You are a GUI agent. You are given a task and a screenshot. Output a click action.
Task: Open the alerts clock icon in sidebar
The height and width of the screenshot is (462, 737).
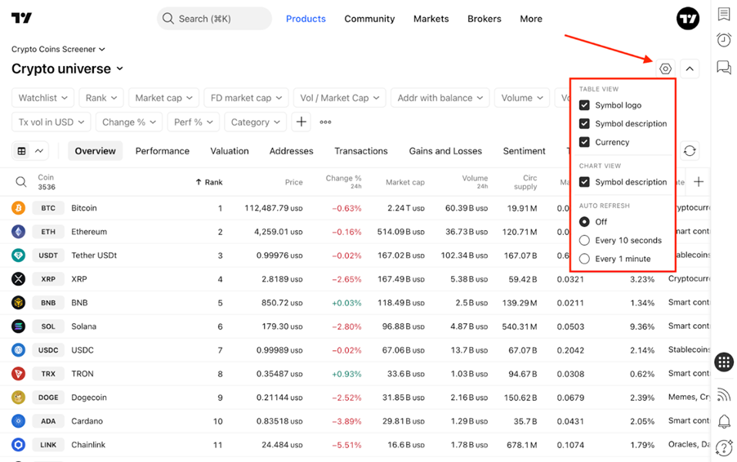(724, 40)
